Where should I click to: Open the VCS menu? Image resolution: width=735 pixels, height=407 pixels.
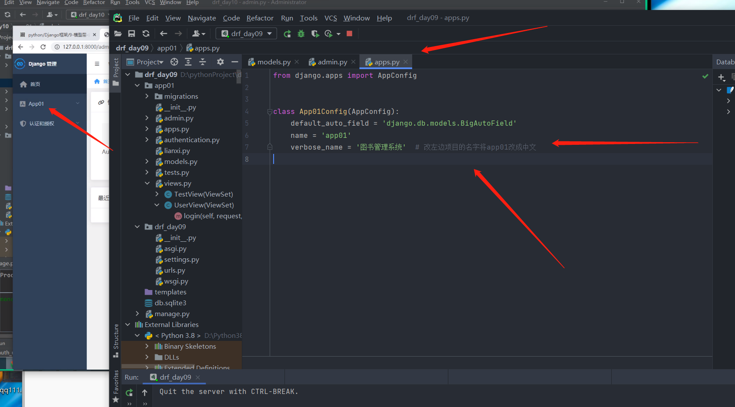[331, 18]
